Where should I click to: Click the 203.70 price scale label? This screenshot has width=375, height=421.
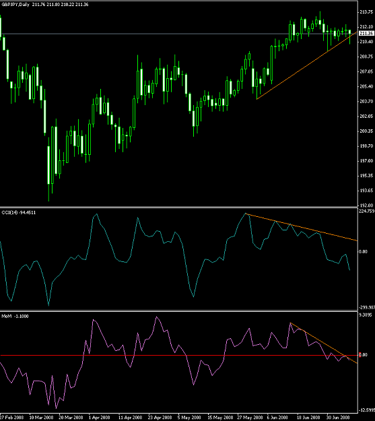click(x=366, y=101)
